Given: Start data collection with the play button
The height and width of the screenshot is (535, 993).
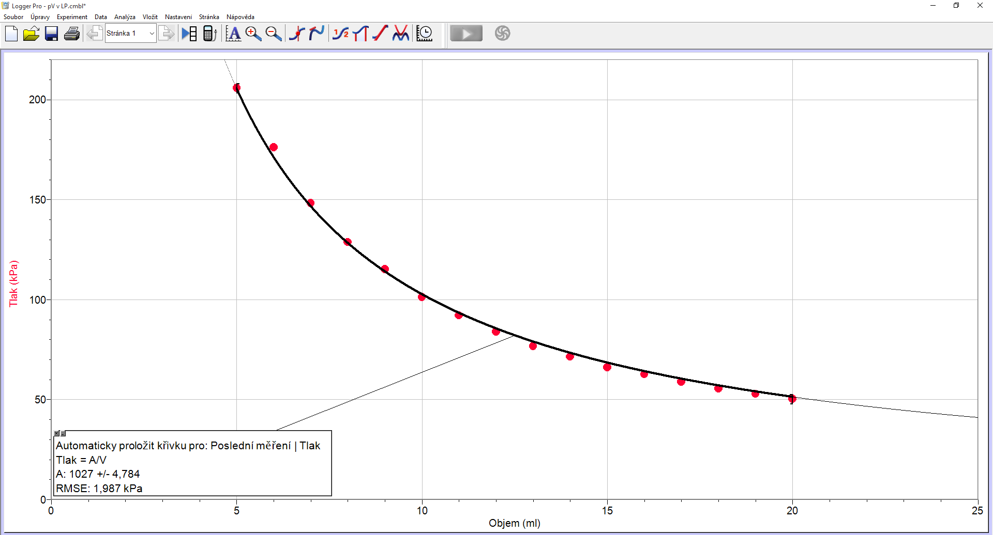Looking at the screenshot, I should 466,34.
